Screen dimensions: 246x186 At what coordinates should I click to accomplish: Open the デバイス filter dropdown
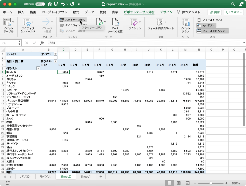pos(56,54)
